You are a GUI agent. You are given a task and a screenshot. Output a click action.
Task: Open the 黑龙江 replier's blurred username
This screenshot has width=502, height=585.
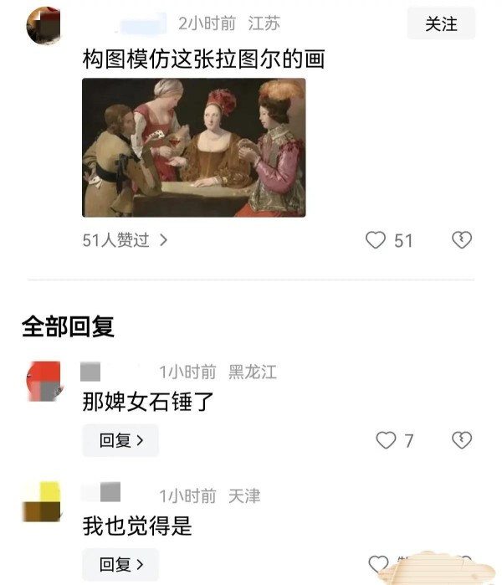pyautogui.click(x=90, y=372)
